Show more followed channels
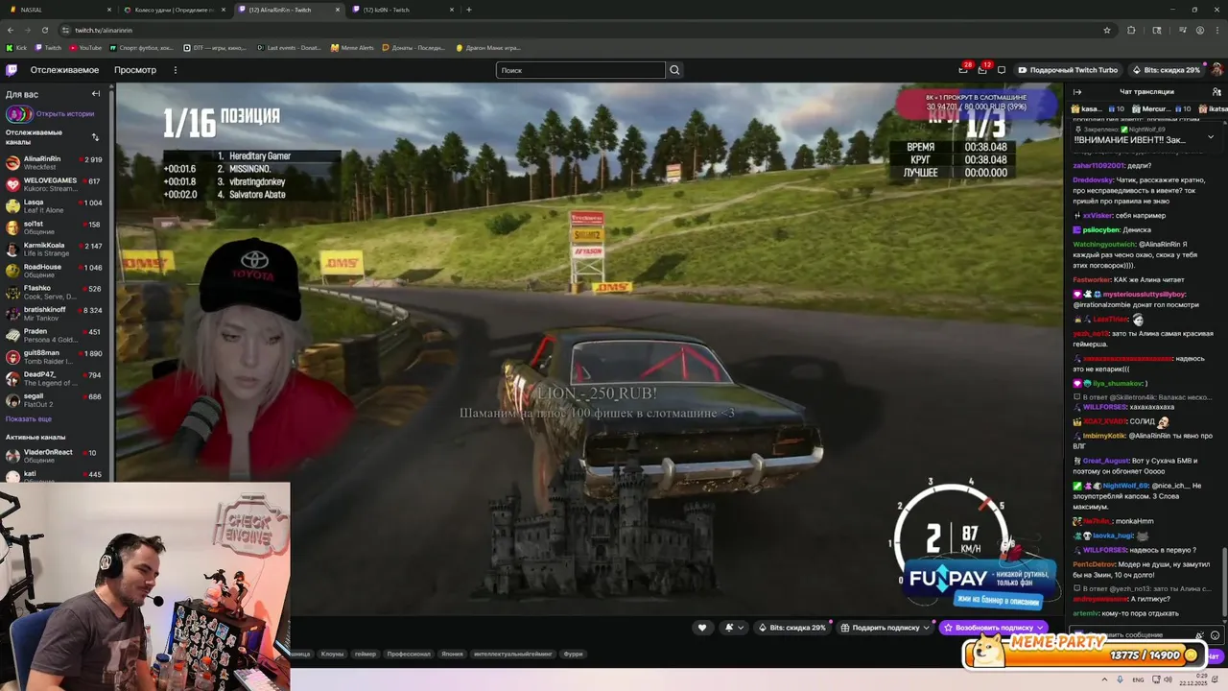 click(29, 419)
